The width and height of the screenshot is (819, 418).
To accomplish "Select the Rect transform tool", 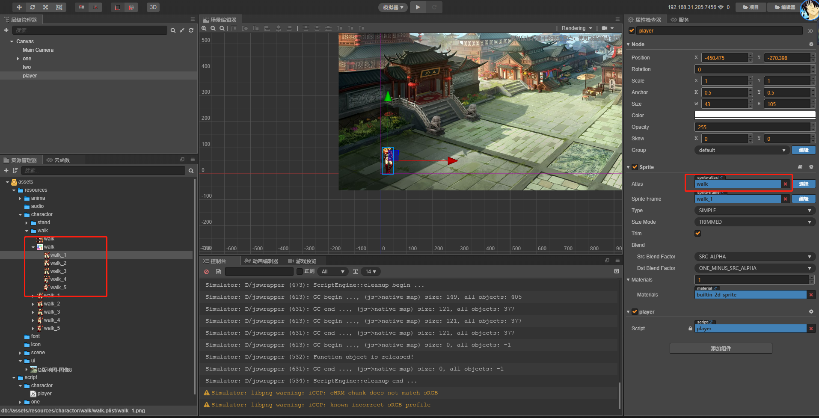I will point(59,7).
